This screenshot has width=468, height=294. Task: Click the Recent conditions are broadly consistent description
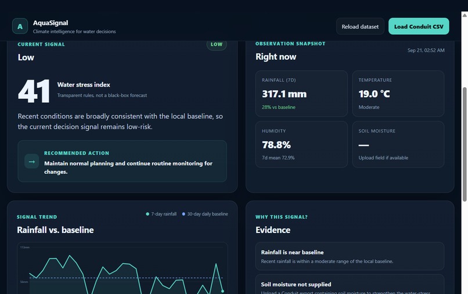click(120, 121)
